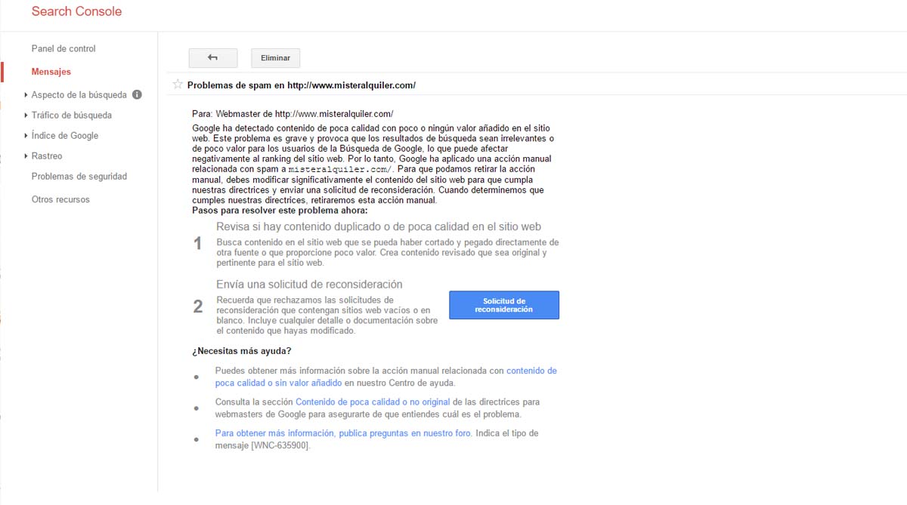
Task: Click heading 'Envía una solicitud de reconsideración'
Action: click(x=309, y=285)
